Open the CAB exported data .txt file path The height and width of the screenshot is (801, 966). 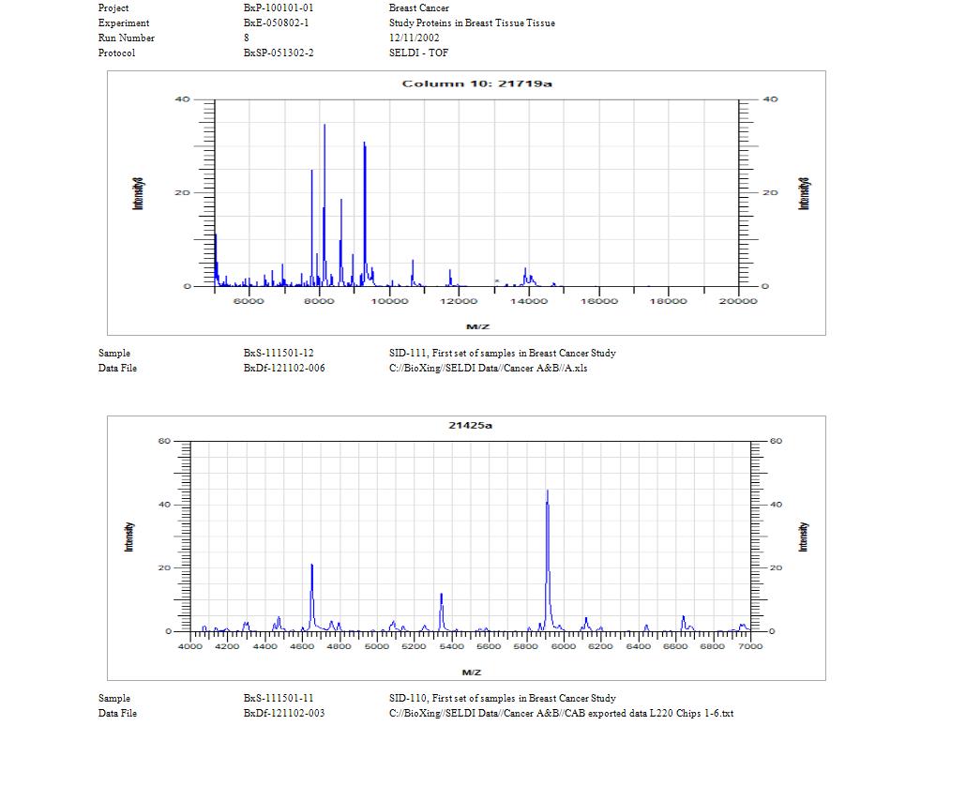click(x=561, y=713)
